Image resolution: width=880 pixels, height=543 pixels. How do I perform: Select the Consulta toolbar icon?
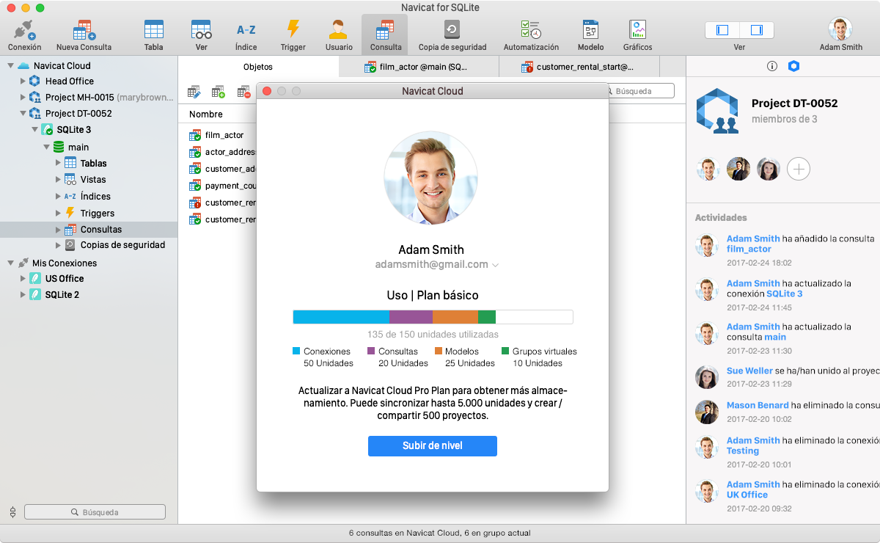click(386, 29)
